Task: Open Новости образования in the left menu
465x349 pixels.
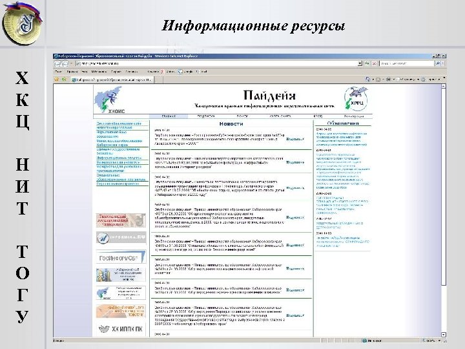Action: (114, 127)
